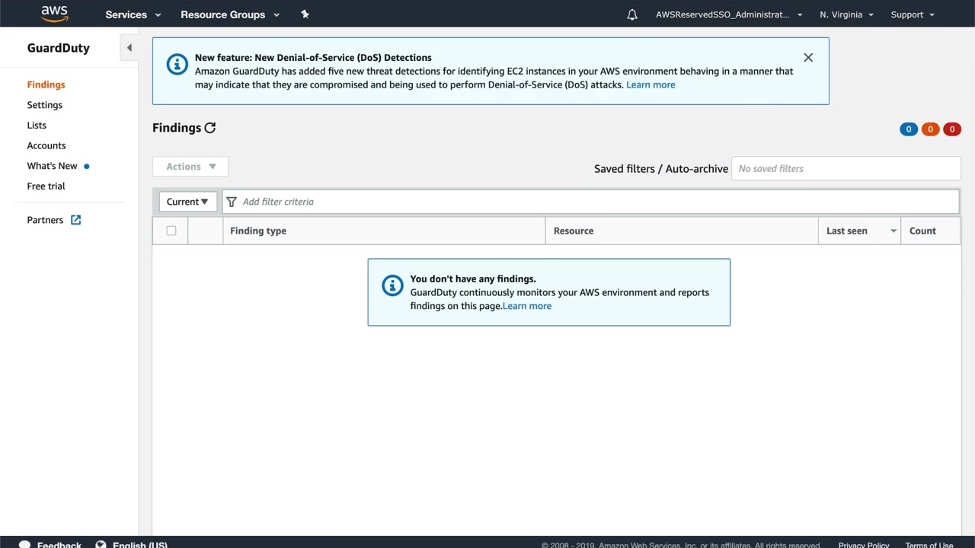
Task: Click the red high-severity count badge
Action: (x=951, y=129)
